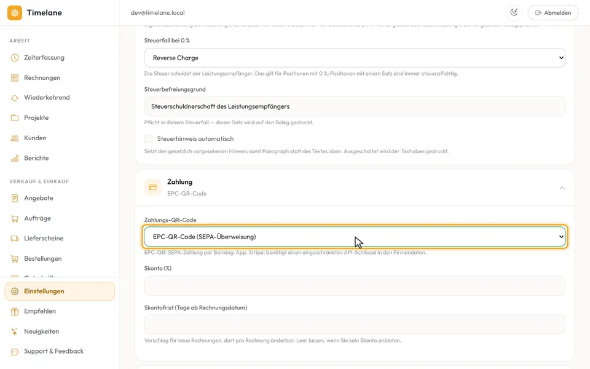Screen dimensions: 590x369
Task: Enable the Steuerhinweis automatisch checkbox
Action: click(149, 139)
